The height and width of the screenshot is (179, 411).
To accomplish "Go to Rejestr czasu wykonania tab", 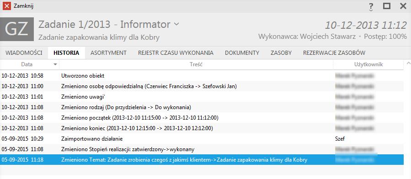I will click(176, 53).
